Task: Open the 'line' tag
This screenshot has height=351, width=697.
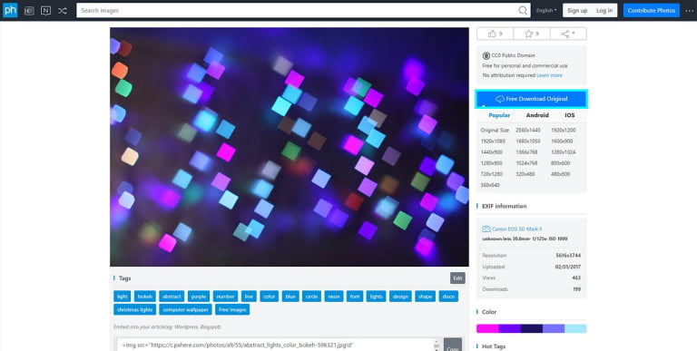Action: [x=249, y=297]
